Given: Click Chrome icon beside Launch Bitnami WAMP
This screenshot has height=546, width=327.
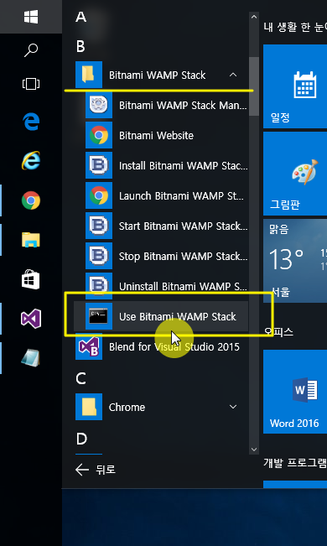Looking at the screenshot, I should tap(99, 195).
